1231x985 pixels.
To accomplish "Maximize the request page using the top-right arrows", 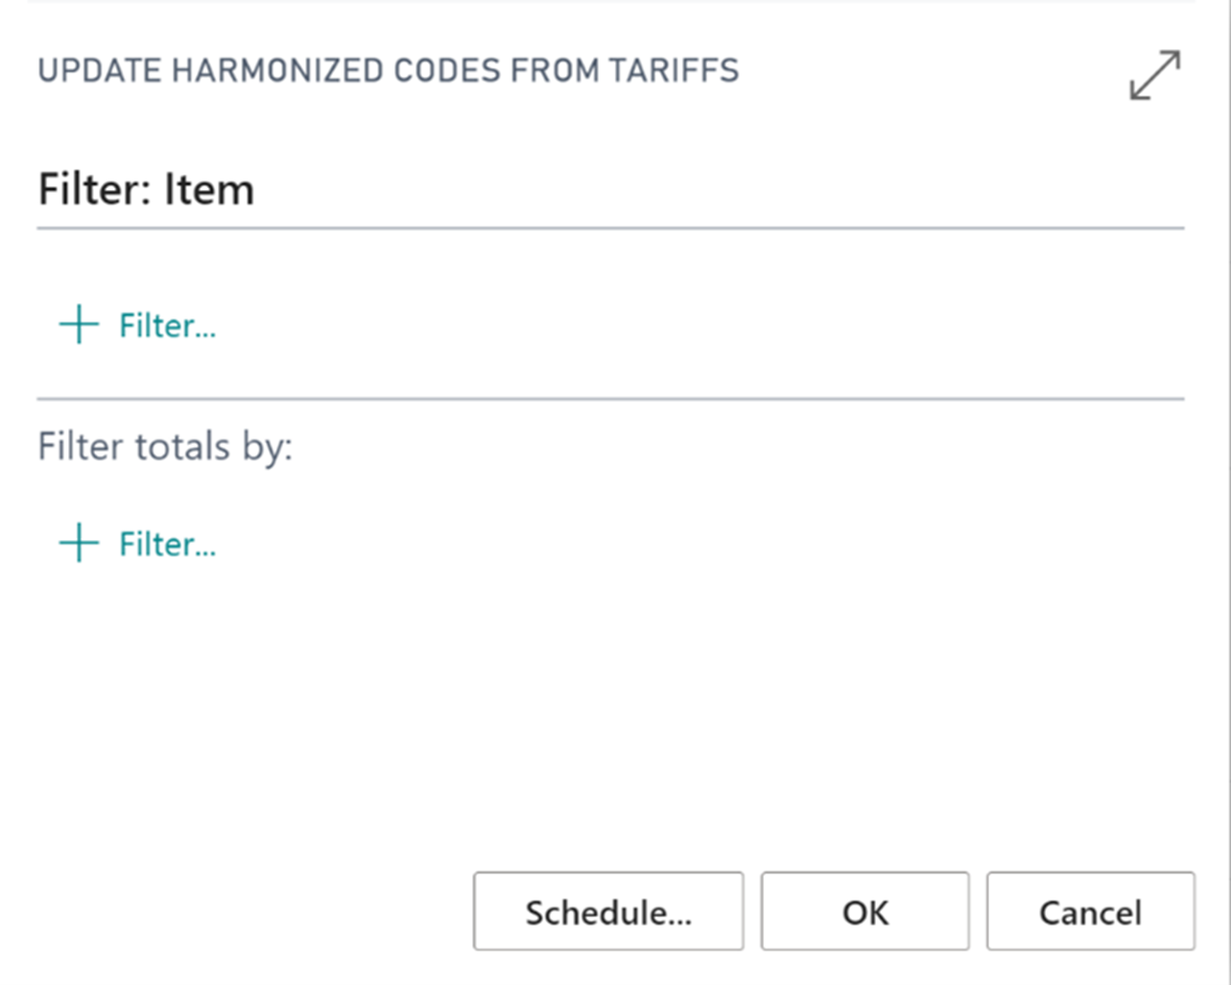I will pyautogui.click(x=1154, y=76).
